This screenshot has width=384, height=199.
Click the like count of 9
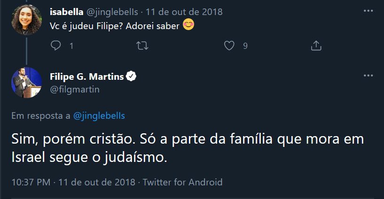[x=245, y=46]
